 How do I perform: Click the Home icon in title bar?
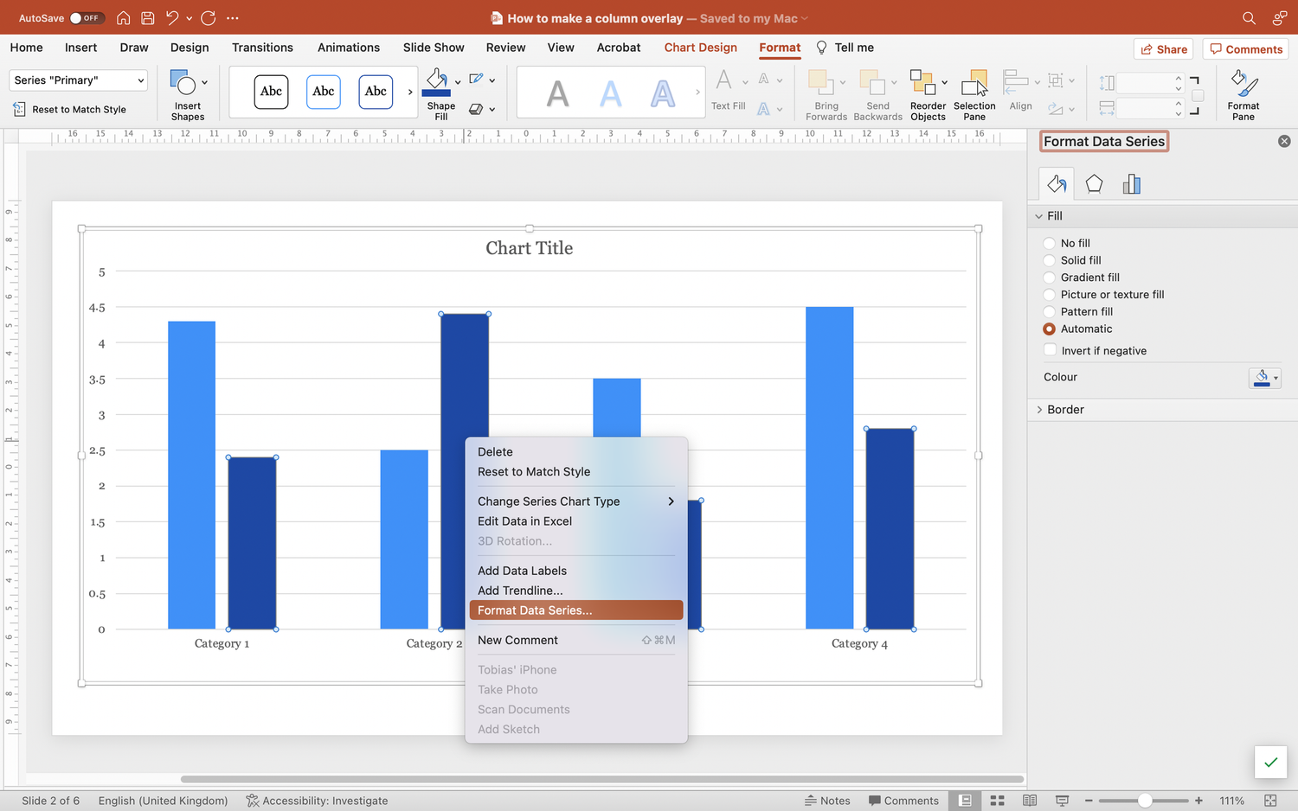tap(124, 18)
